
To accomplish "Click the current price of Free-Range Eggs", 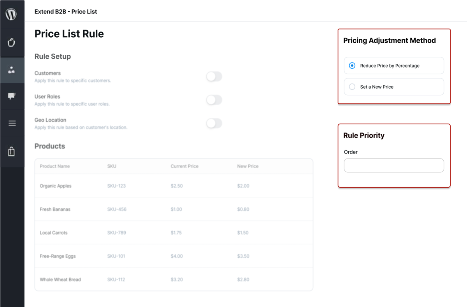I will (x=177, y=256).
